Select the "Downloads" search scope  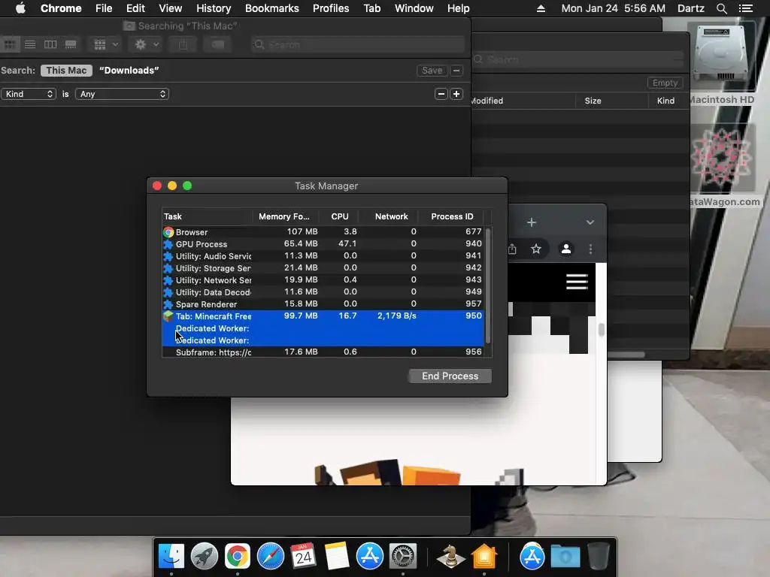(129, 70)
